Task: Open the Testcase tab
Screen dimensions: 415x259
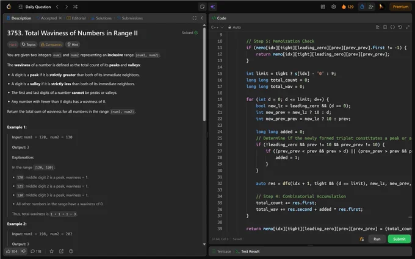Action: point(222,251)
